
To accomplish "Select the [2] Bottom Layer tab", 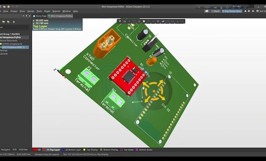I will click(x=72, y=150).
